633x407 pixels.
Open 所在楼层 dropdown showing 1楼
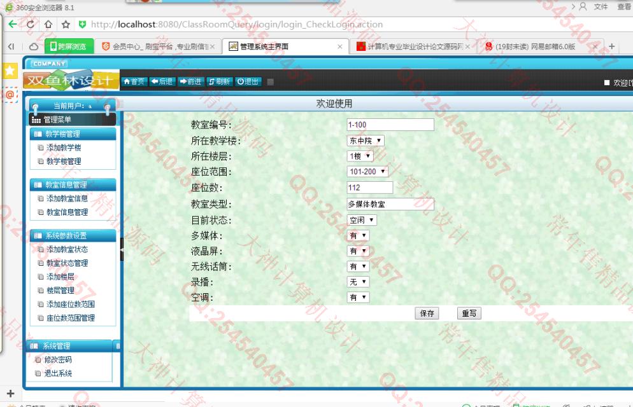[x=360, y=156]
